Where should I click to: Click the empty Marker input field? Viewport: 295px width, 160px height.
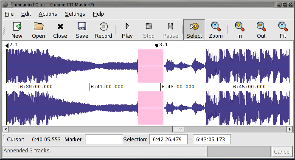pyautogui.click(x=104, y=139)
